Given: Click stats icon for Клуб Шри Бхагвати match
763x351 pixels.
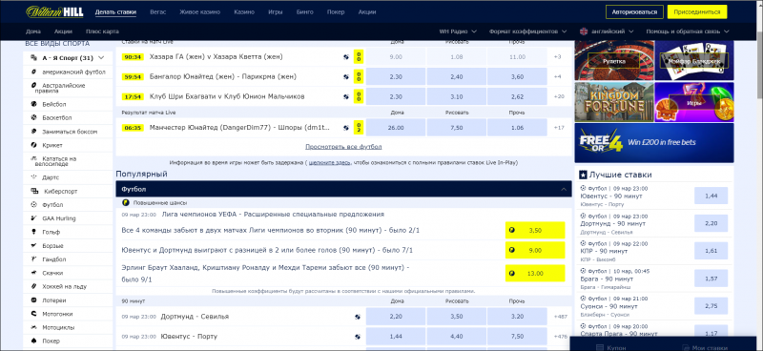Looking at the screenshot, I should coord(346,97).
